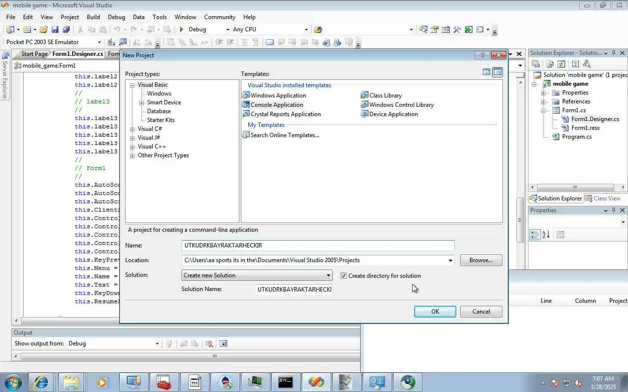
Task: Expand Other Project Types node
Action: (132, 156)
